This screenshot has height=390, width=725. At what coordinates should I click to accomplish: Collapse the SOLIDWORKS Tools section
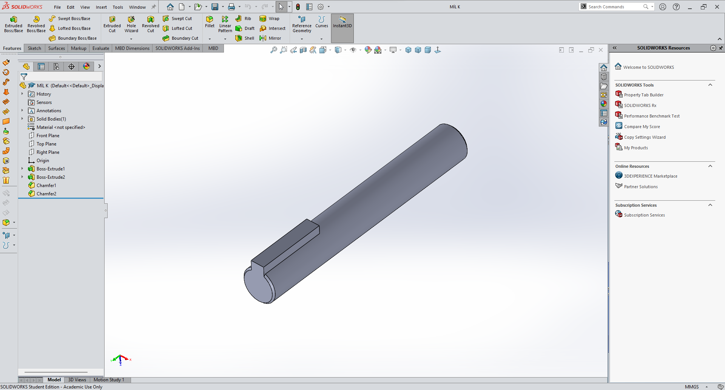tap(710, 85)
